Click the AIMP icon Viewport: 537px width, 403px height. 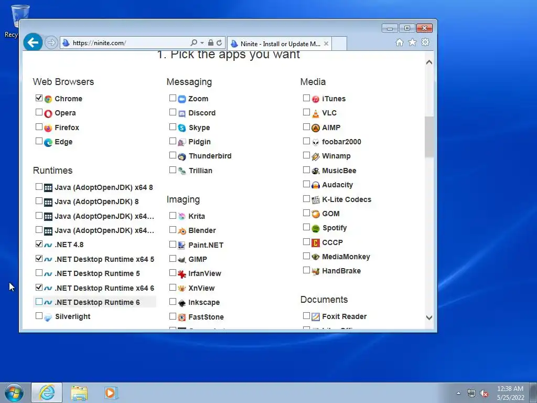[315, 128]
